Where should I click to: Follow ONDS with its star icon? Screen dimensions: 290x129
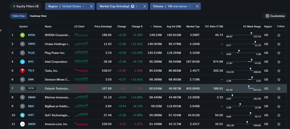click(279, 44)
